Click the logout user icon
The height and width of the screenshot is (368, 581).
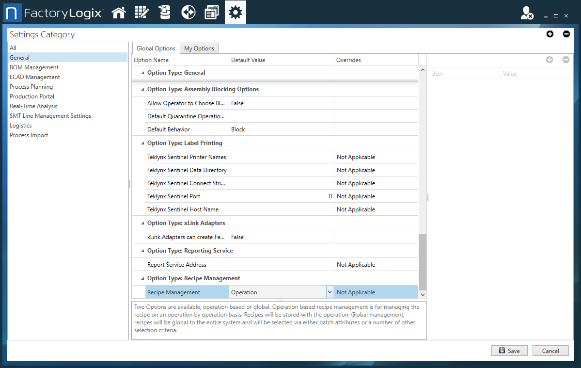(527, 13)
